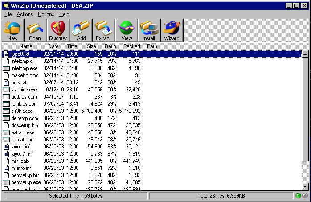Viewport: 311px width, 202px height.
Task: Click the packed value 441,749
Action: tap(132, 161)
